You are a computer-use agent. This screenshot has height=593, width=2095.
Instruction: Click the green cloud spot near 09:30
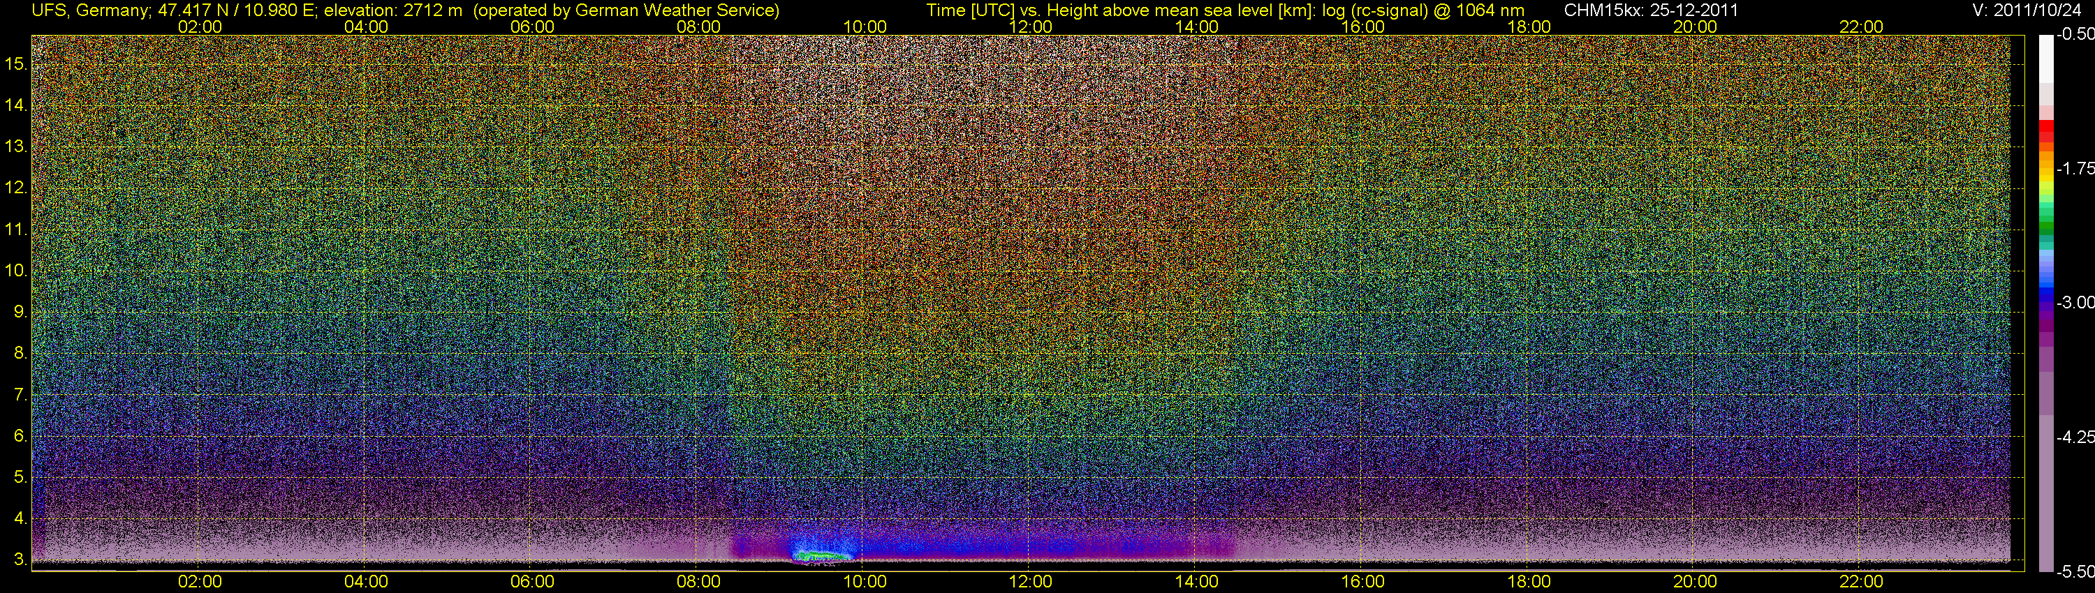coord(821,557)
